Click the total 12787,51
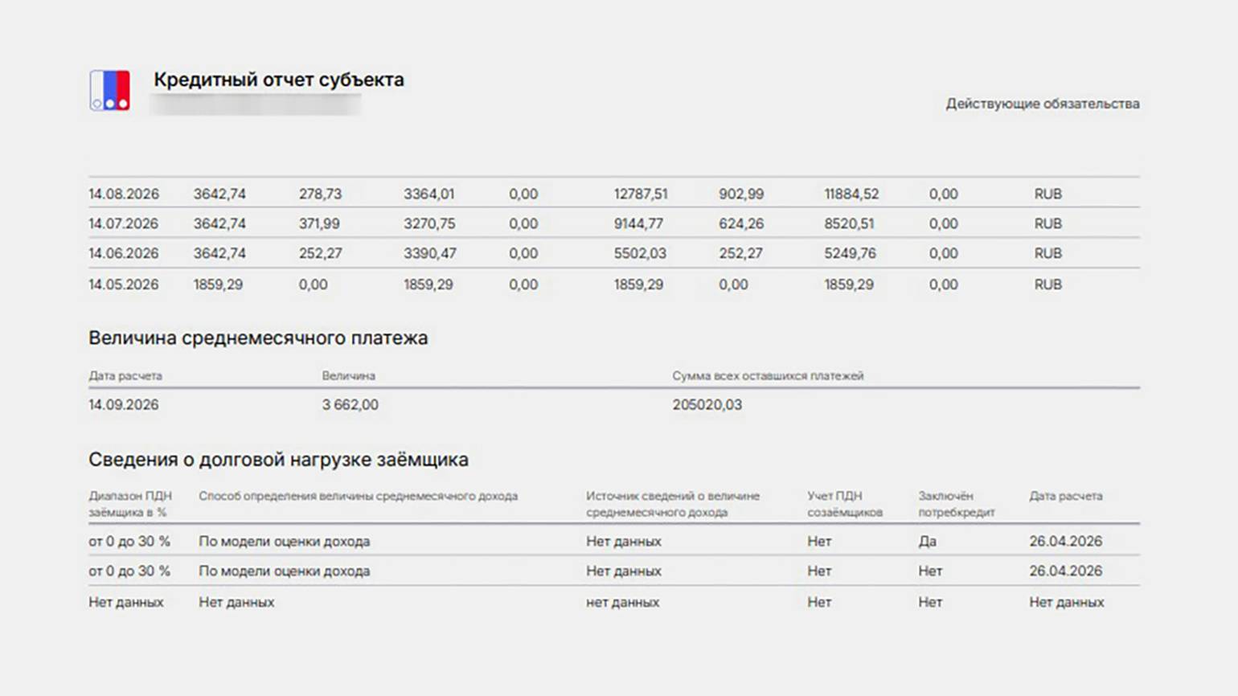The image size is (1238, 696). pos(641,194)
